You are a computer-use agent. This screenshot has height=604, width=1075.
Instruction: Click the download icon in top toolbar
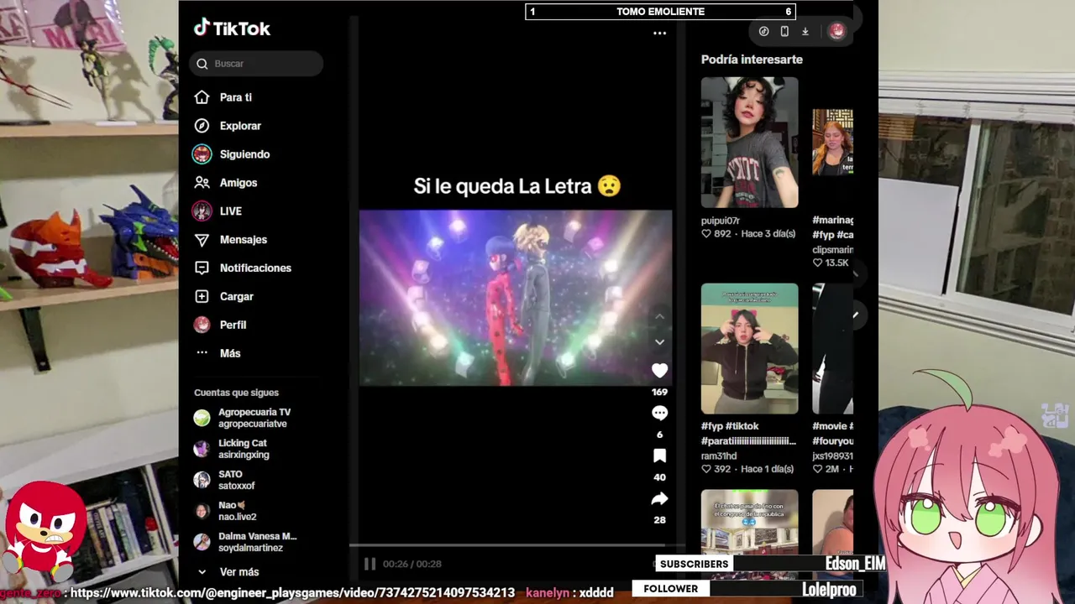tap(805, 31)
